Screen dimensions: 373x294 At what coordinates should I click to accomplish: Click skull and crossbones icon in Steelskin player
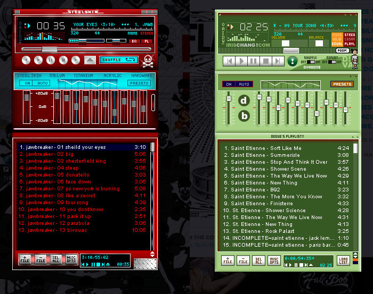148,61
